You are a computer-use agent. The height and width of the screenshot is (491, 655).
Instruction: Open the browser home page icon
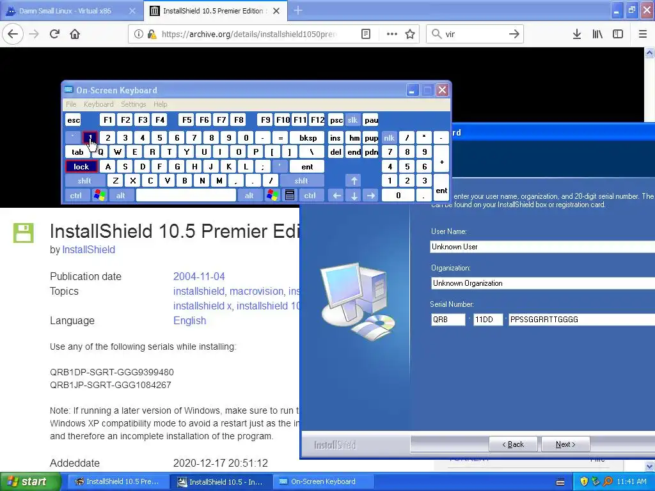click(75, 34)
